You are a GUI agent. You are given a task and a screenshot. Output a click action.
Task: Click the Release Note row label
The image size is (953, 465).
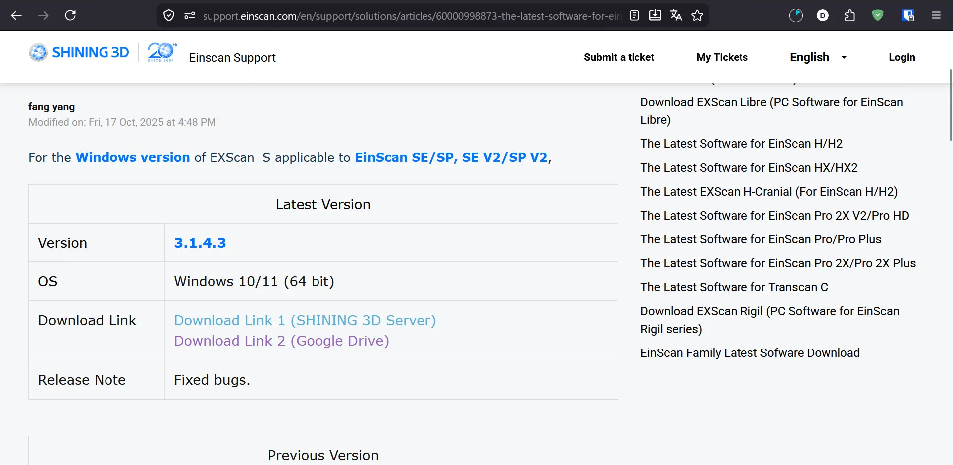tap(82, 380)
